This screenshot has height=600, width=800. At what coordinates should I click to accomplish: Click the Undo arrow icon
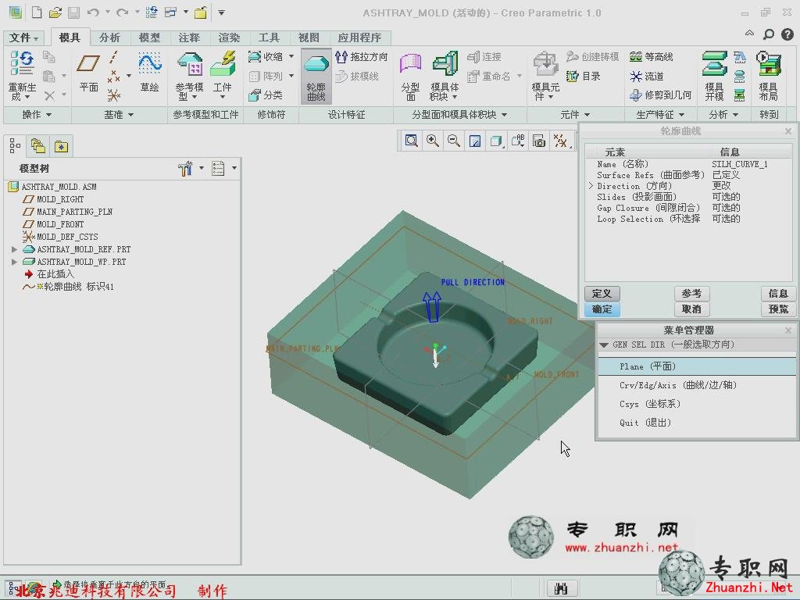pyautogui.click(x=93, y=12)
